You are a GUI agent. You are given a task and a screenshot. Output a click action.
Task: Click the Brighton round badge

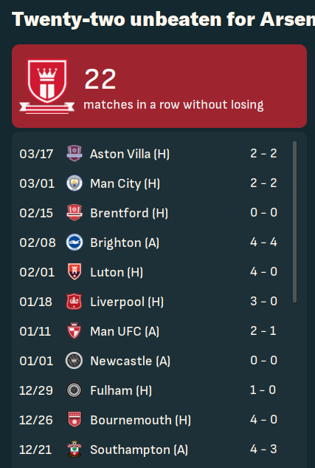pyautogui.click(x=74, y=242)
